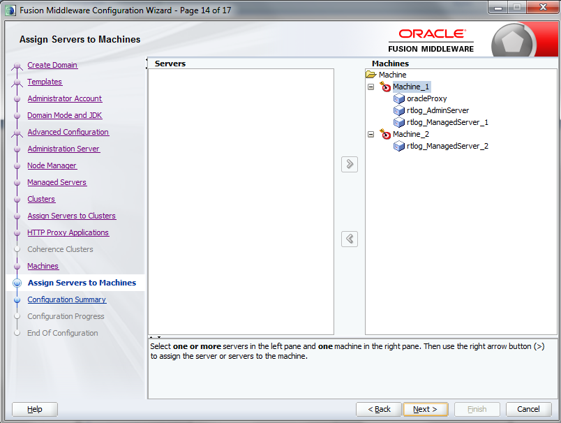Click the left-arrow unassign server button

pyautogui.click(x=349, y=239)
